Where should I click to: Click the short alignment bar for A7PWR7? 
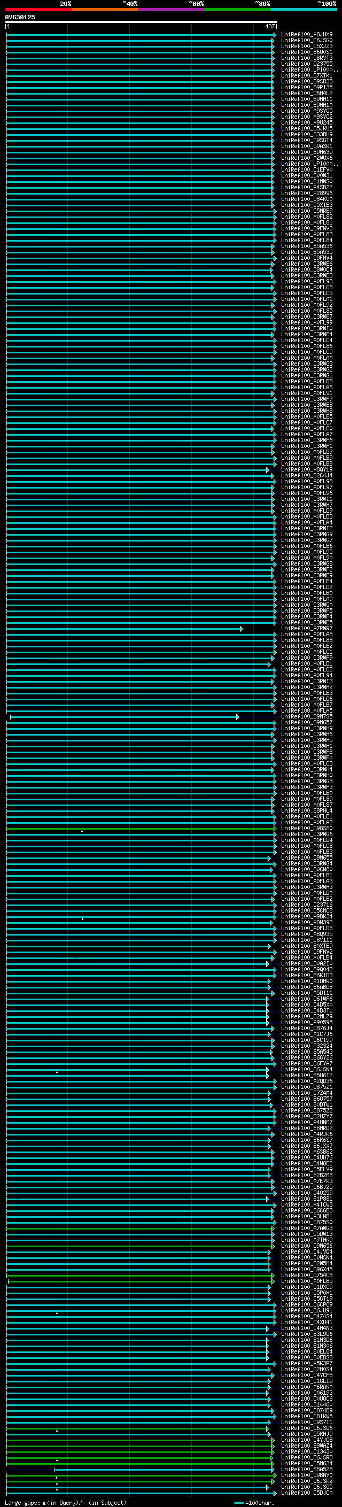[125, 629]
